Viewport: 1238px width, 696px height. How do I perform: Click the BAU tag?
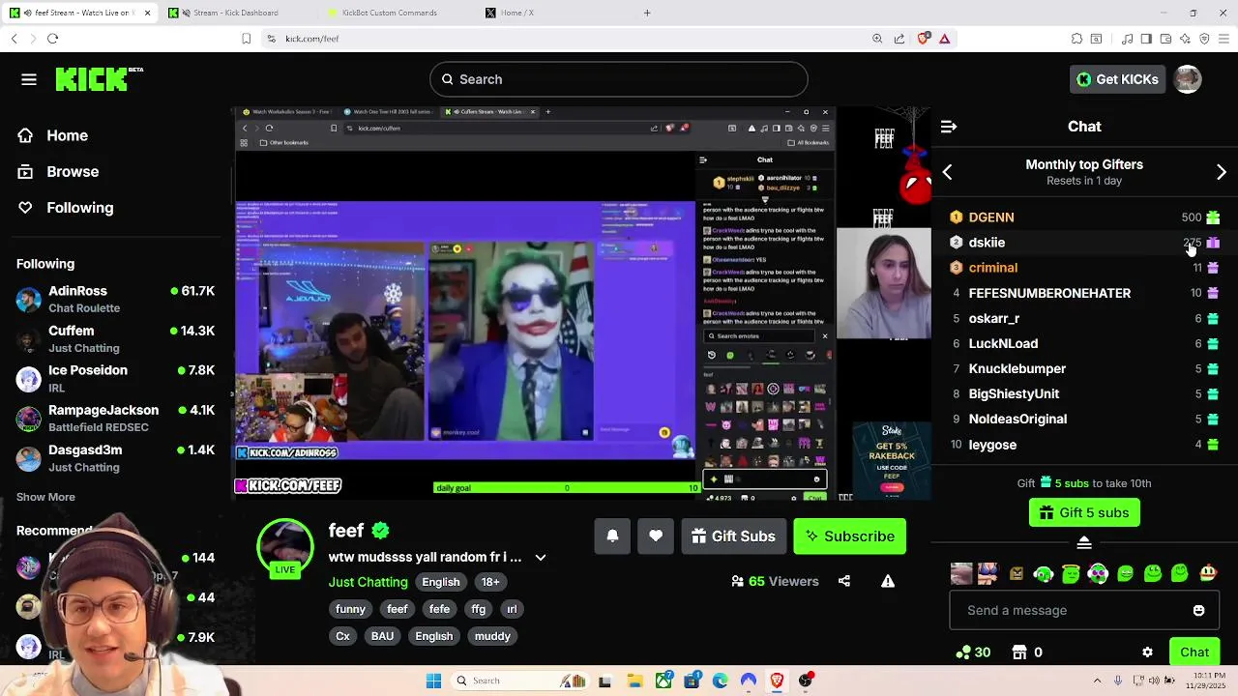382,636
